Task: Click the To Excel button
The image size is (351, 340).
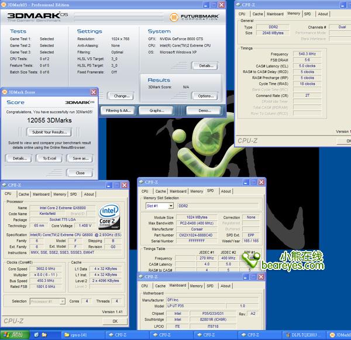Action: coord(49,158)
